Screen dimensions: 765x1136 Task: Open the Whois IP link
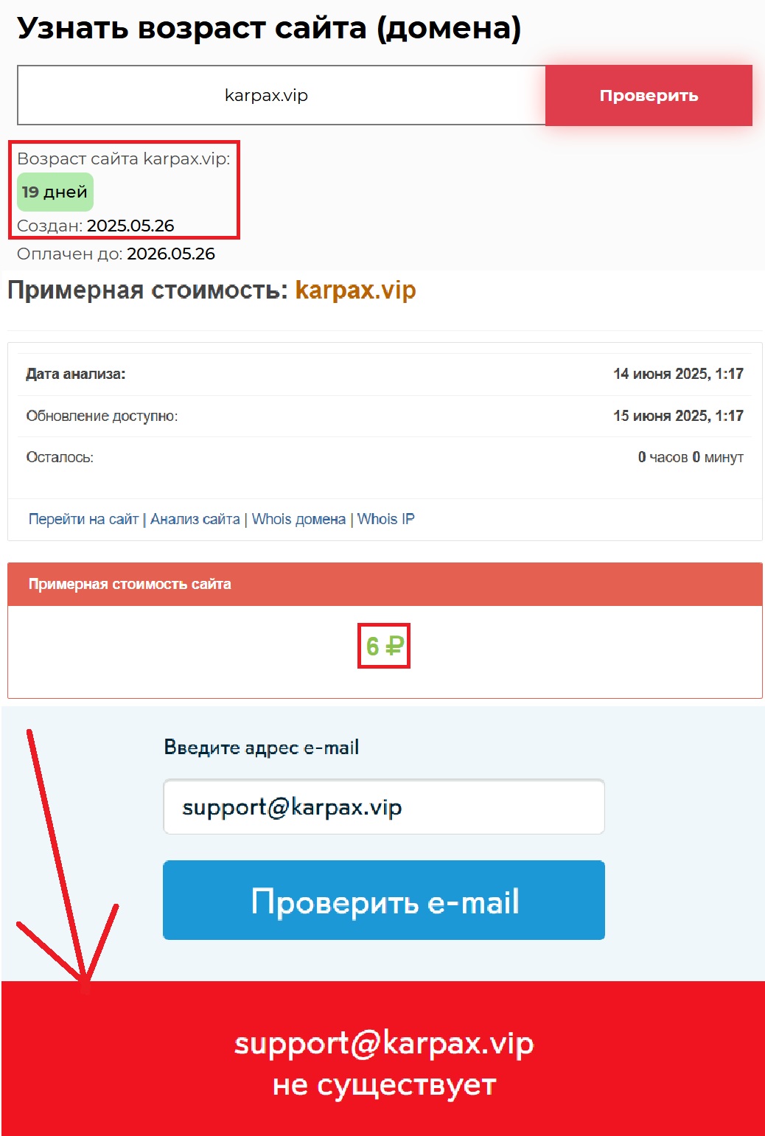386,519
